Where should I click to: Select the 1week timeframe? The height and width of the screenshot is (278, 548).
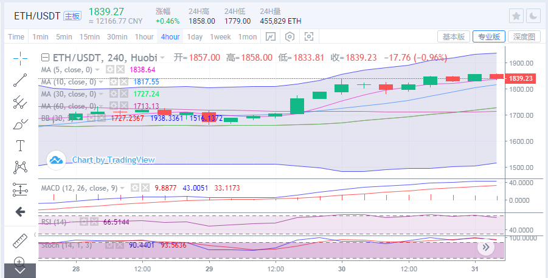pos(220,36)
